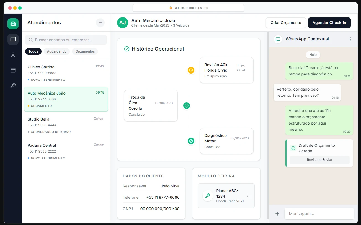Click the phone +55 11 9333-2222 in list
Image resolution: width=361 pixels, height=225 pixels.
[42, 151]
